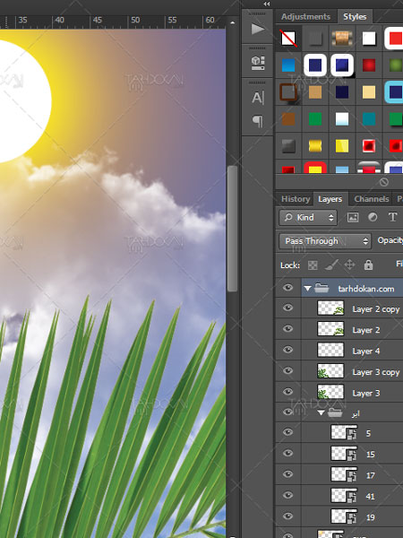403x538 pixels.
Task: Switch to the History tab
Action: click(x=296, y=199)
